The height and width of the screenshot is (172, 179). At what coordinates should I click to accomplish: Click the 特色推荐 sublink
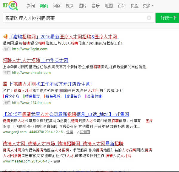tap(33, 96)
